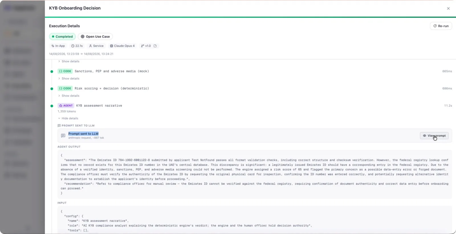Viewport: 456px width, 234px height.
Task: Click the person icon beside Service
Action: click(x=90, y=46)
